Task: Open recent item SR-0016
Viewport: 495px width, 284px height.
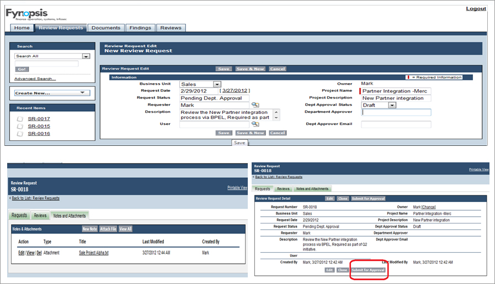Action: (x=39, y=134)
